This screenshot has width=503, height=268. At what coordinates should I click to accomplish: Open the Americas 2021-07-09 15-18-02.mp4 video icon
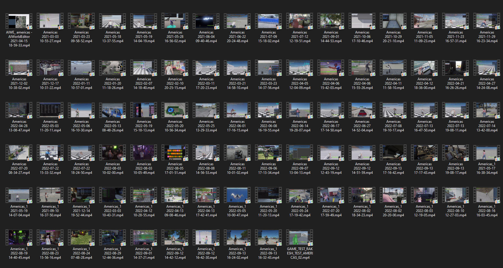point(269,21)
